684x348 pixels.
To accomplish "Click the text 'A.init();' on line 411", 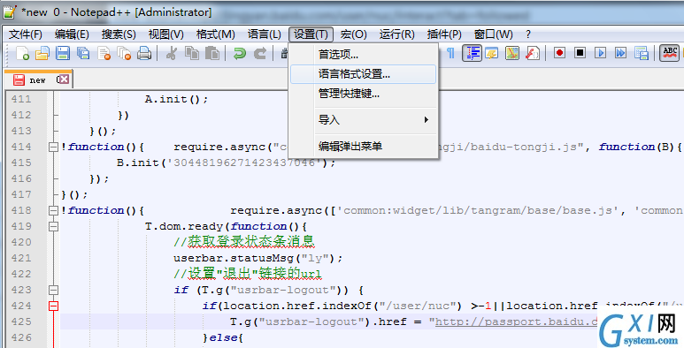I will tap(177, 99).
